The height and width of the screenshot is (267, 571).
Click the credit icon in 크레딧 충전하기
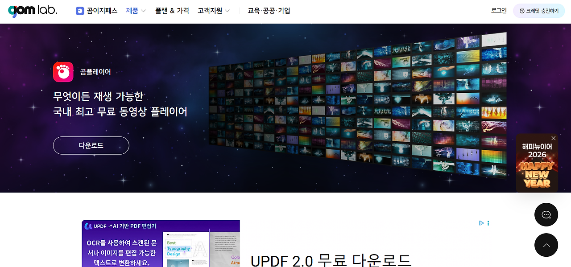pyautogui.click(x=522, y=11)
